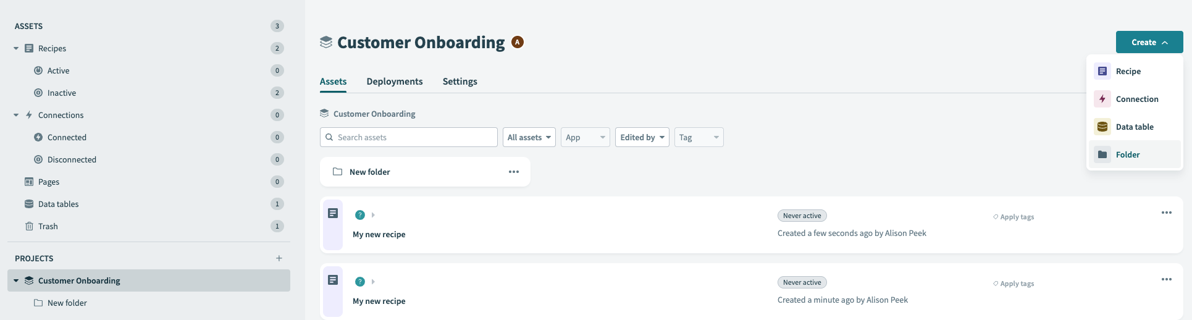This screenshot has width=1192, height=320.
Task: Click the question mark icon on first recipe
Action: [x=360, y=215]
